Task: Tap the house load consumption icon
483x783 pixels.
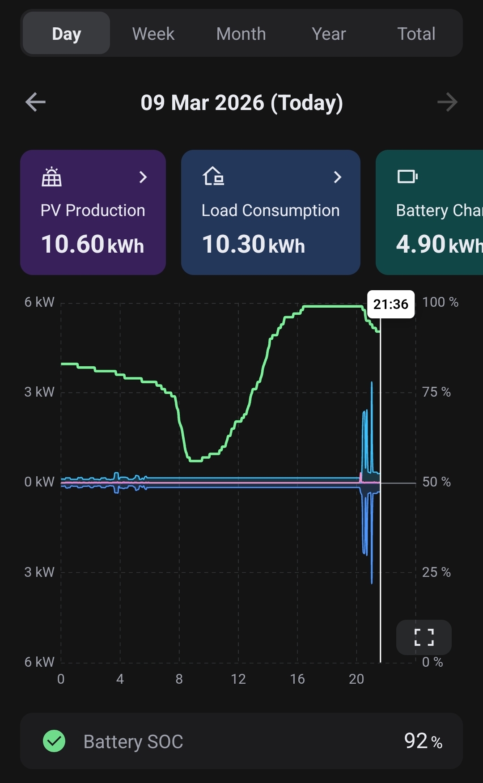Action: coord(213,176)
